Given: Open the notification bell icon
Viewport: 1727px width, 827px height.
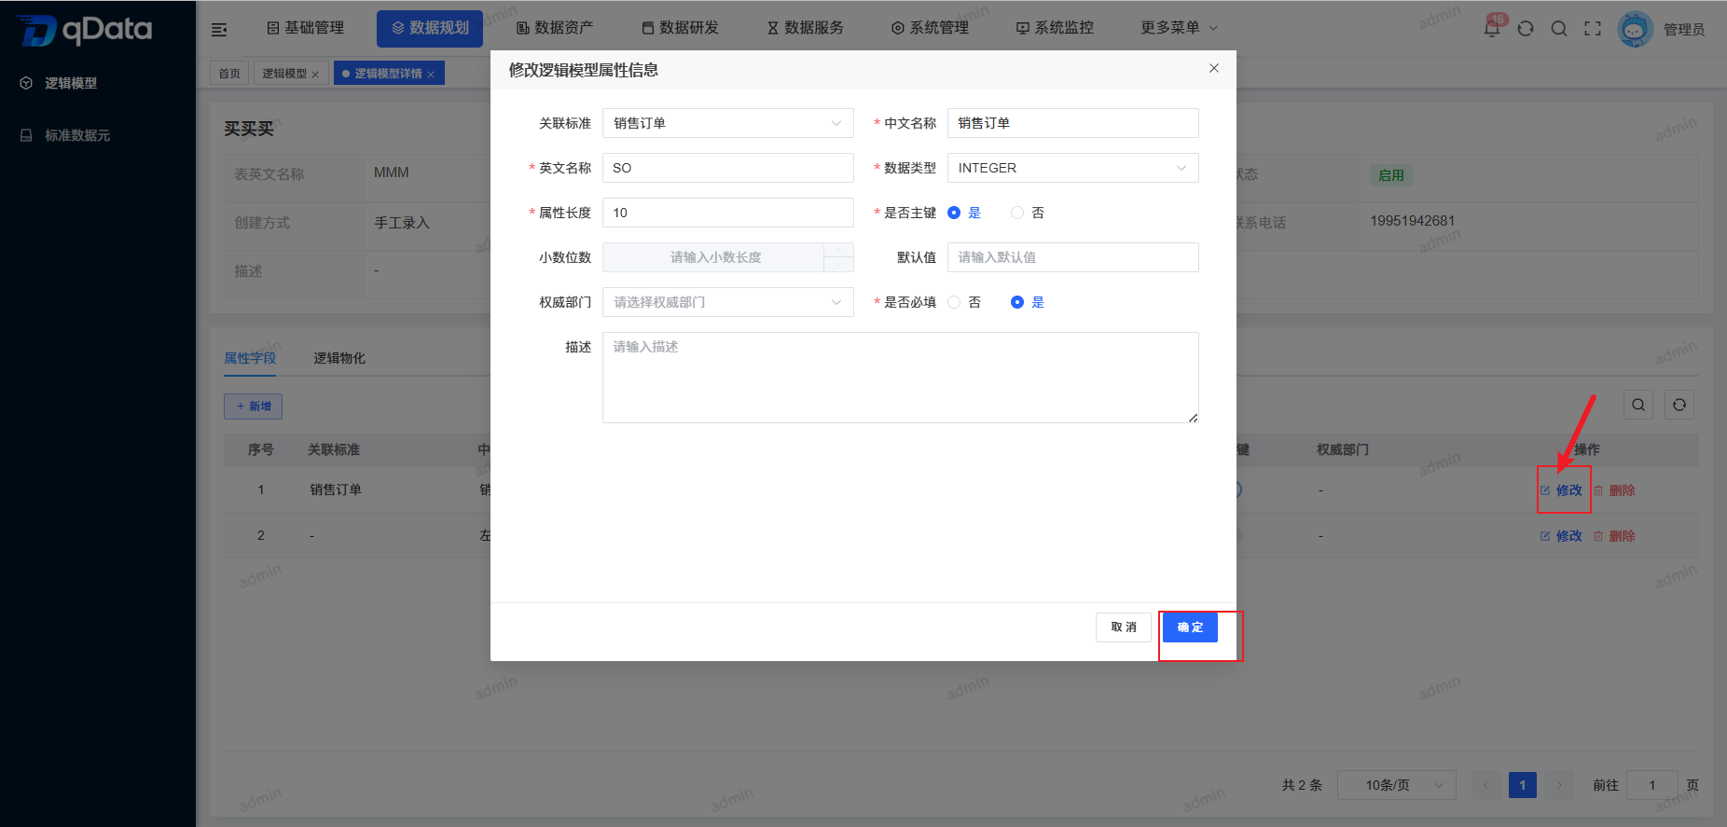Looking at the screenshot, I should coord(1492,28).
